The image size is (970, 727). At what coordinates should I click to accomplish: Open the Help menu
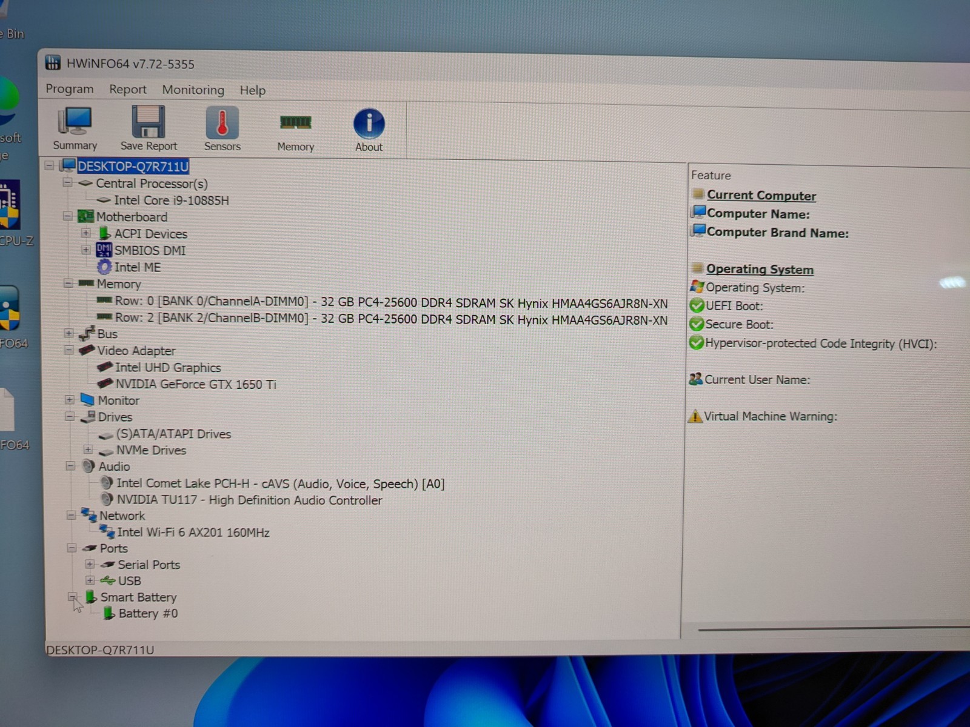coord(253,90)
